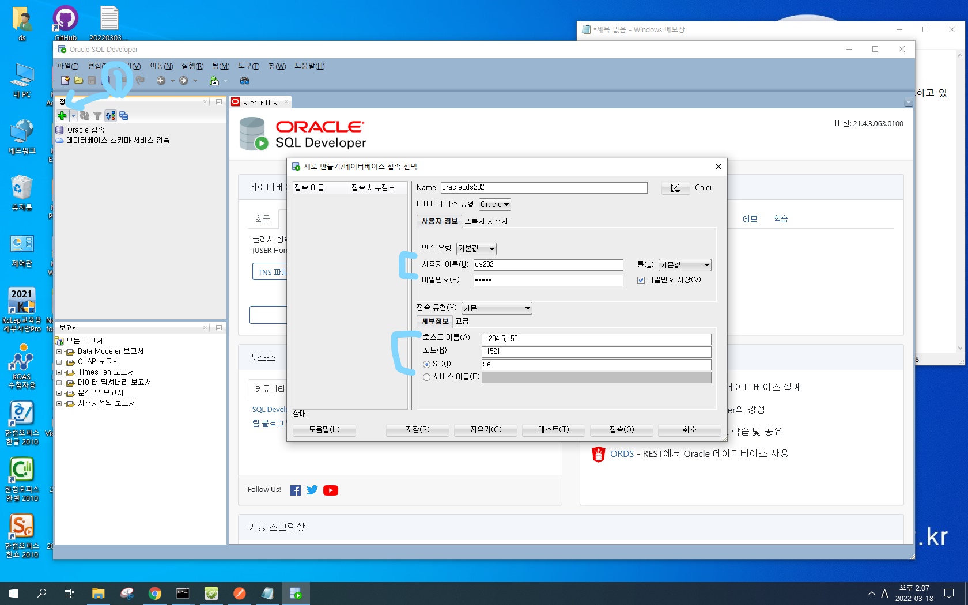Image resolution: width=968 pixels, height=605 pixels.
Task: Click the Save (저장) button
Action: [x=418, y=430]
